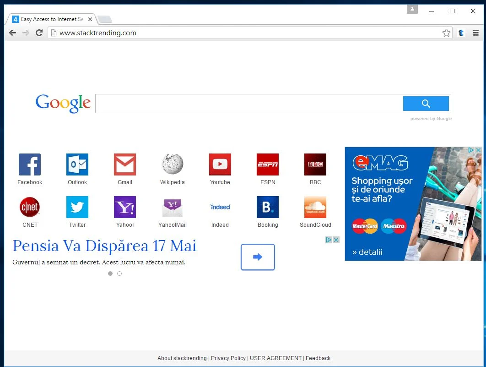The image size is (486, 367).
Task: Open the Wikipedia globe icon
Action: [x=173, y=164]
